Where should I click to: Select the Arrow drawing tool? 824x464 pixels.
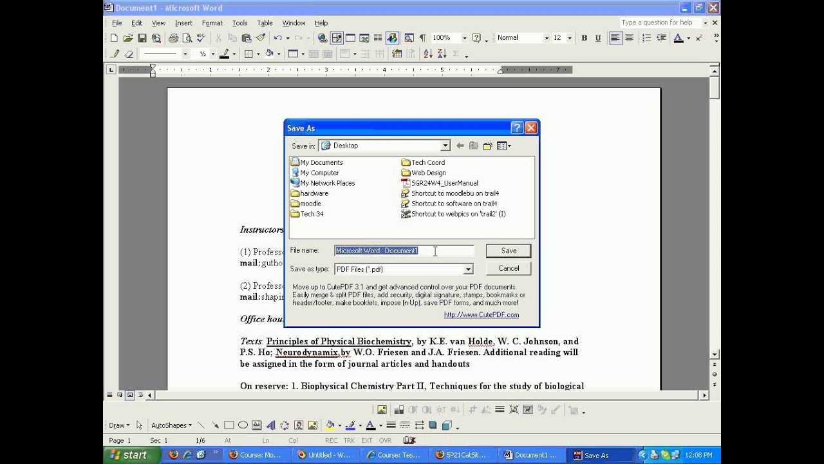[x=215, y=425]
